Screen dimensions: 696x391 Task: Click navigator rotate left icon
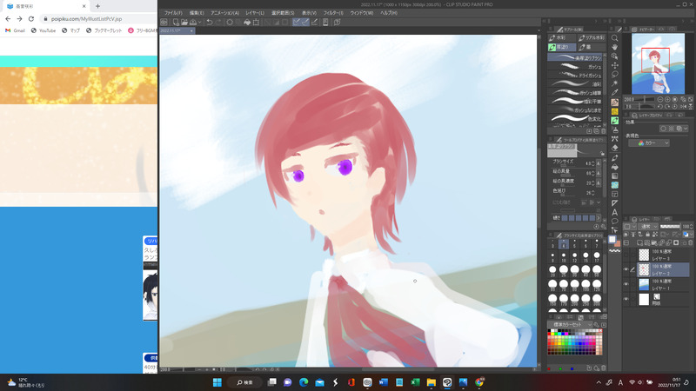click(x=660, y=106)
